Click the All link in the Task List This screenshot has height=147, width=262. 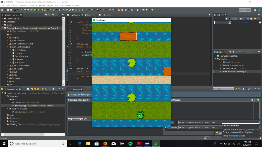pyautogui.click(x=236, y=22)
